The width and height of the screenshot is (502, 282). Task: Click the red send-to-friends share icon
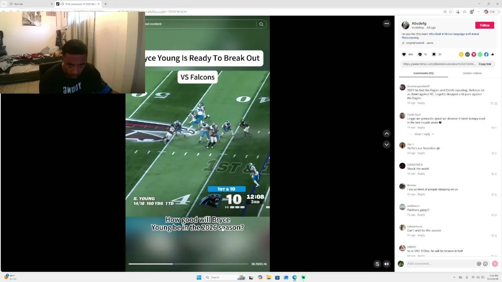pos(474,54)
